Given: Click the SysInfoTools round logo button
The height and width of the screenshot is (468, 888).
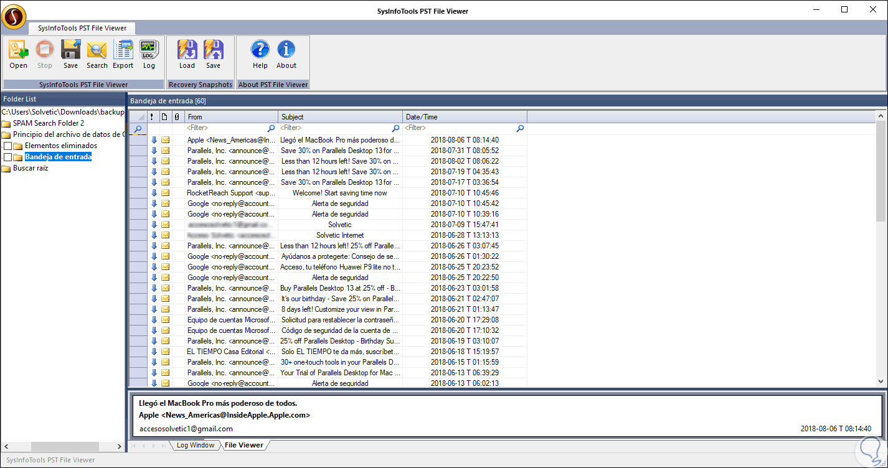Looking at the screenshot, I should click(14, 16).
